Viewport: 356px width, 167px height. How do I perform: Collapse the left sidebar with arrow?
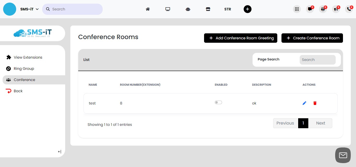(59, 151)
